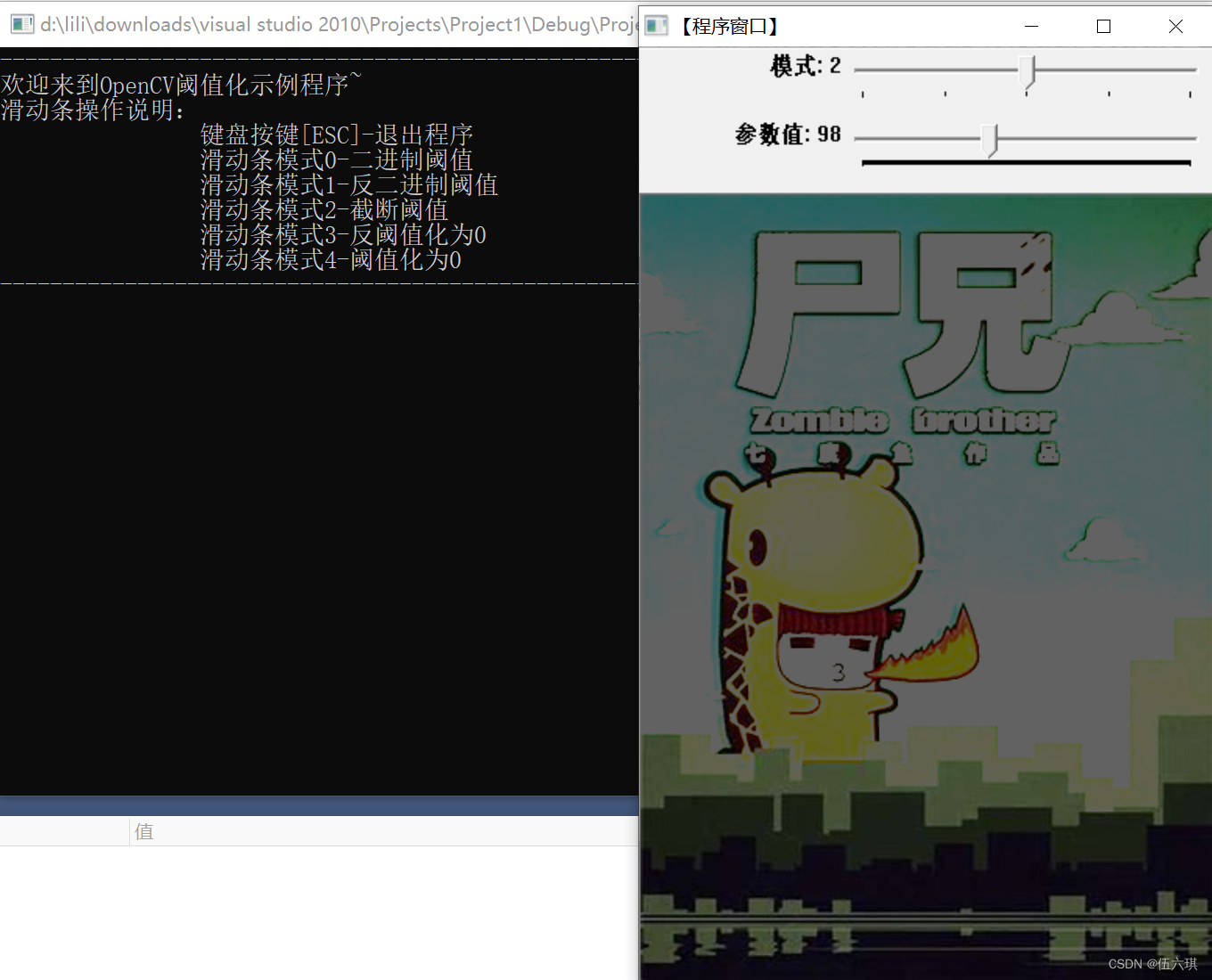Screen dimensions: 1212x980
Task: Click the 模式: 2 label
Action: click(x=806, y=66)
